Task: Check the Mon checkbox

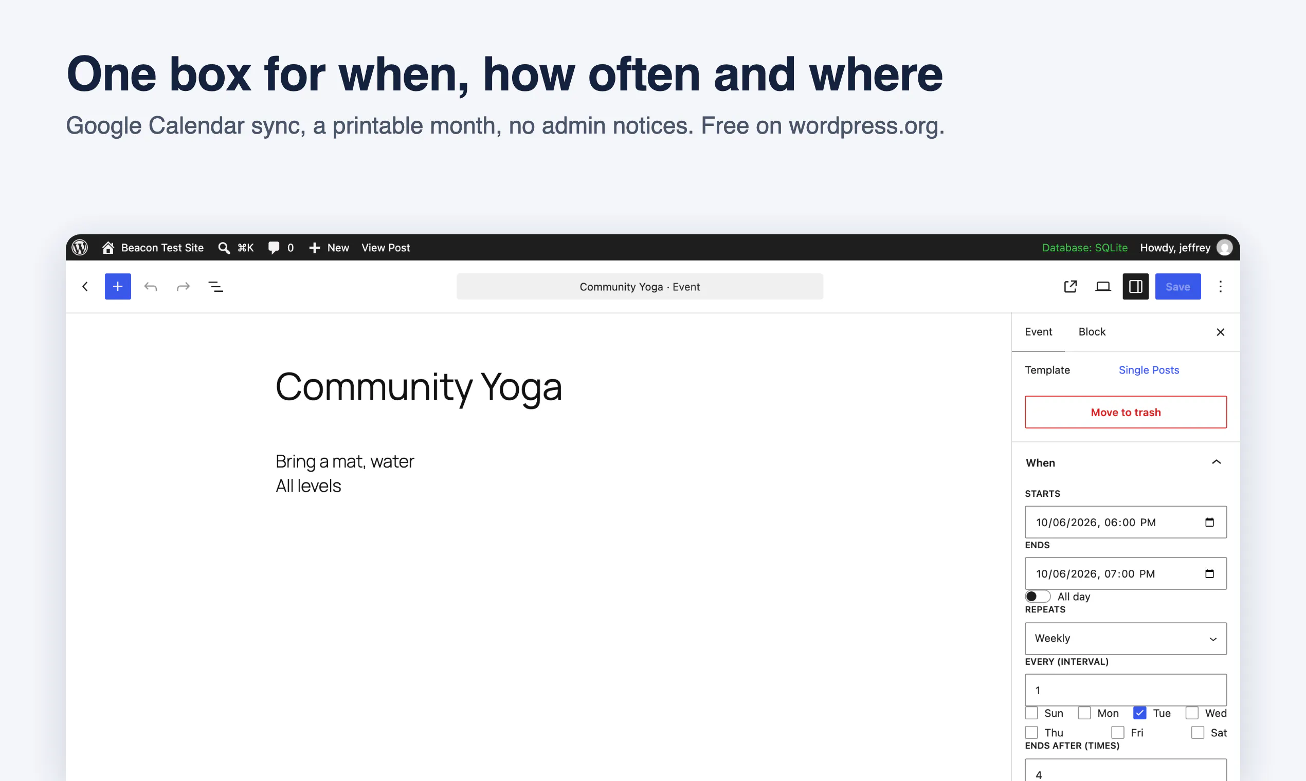Action: (1084, 713)
